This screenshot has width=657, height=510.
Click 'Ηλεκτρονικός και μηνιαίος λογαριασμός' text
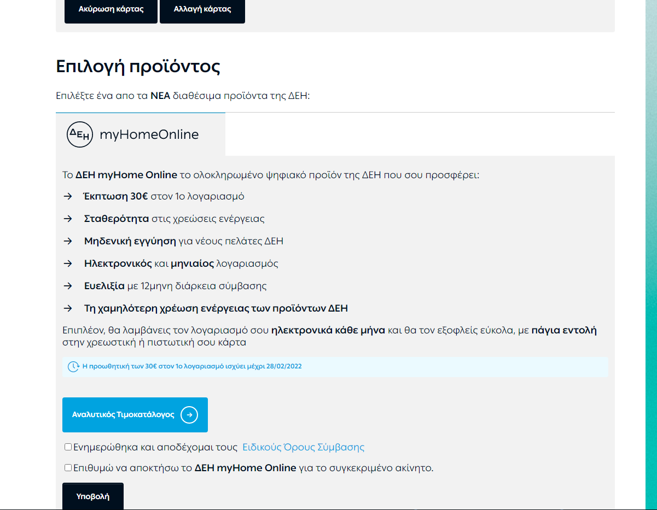click(181, 263)
